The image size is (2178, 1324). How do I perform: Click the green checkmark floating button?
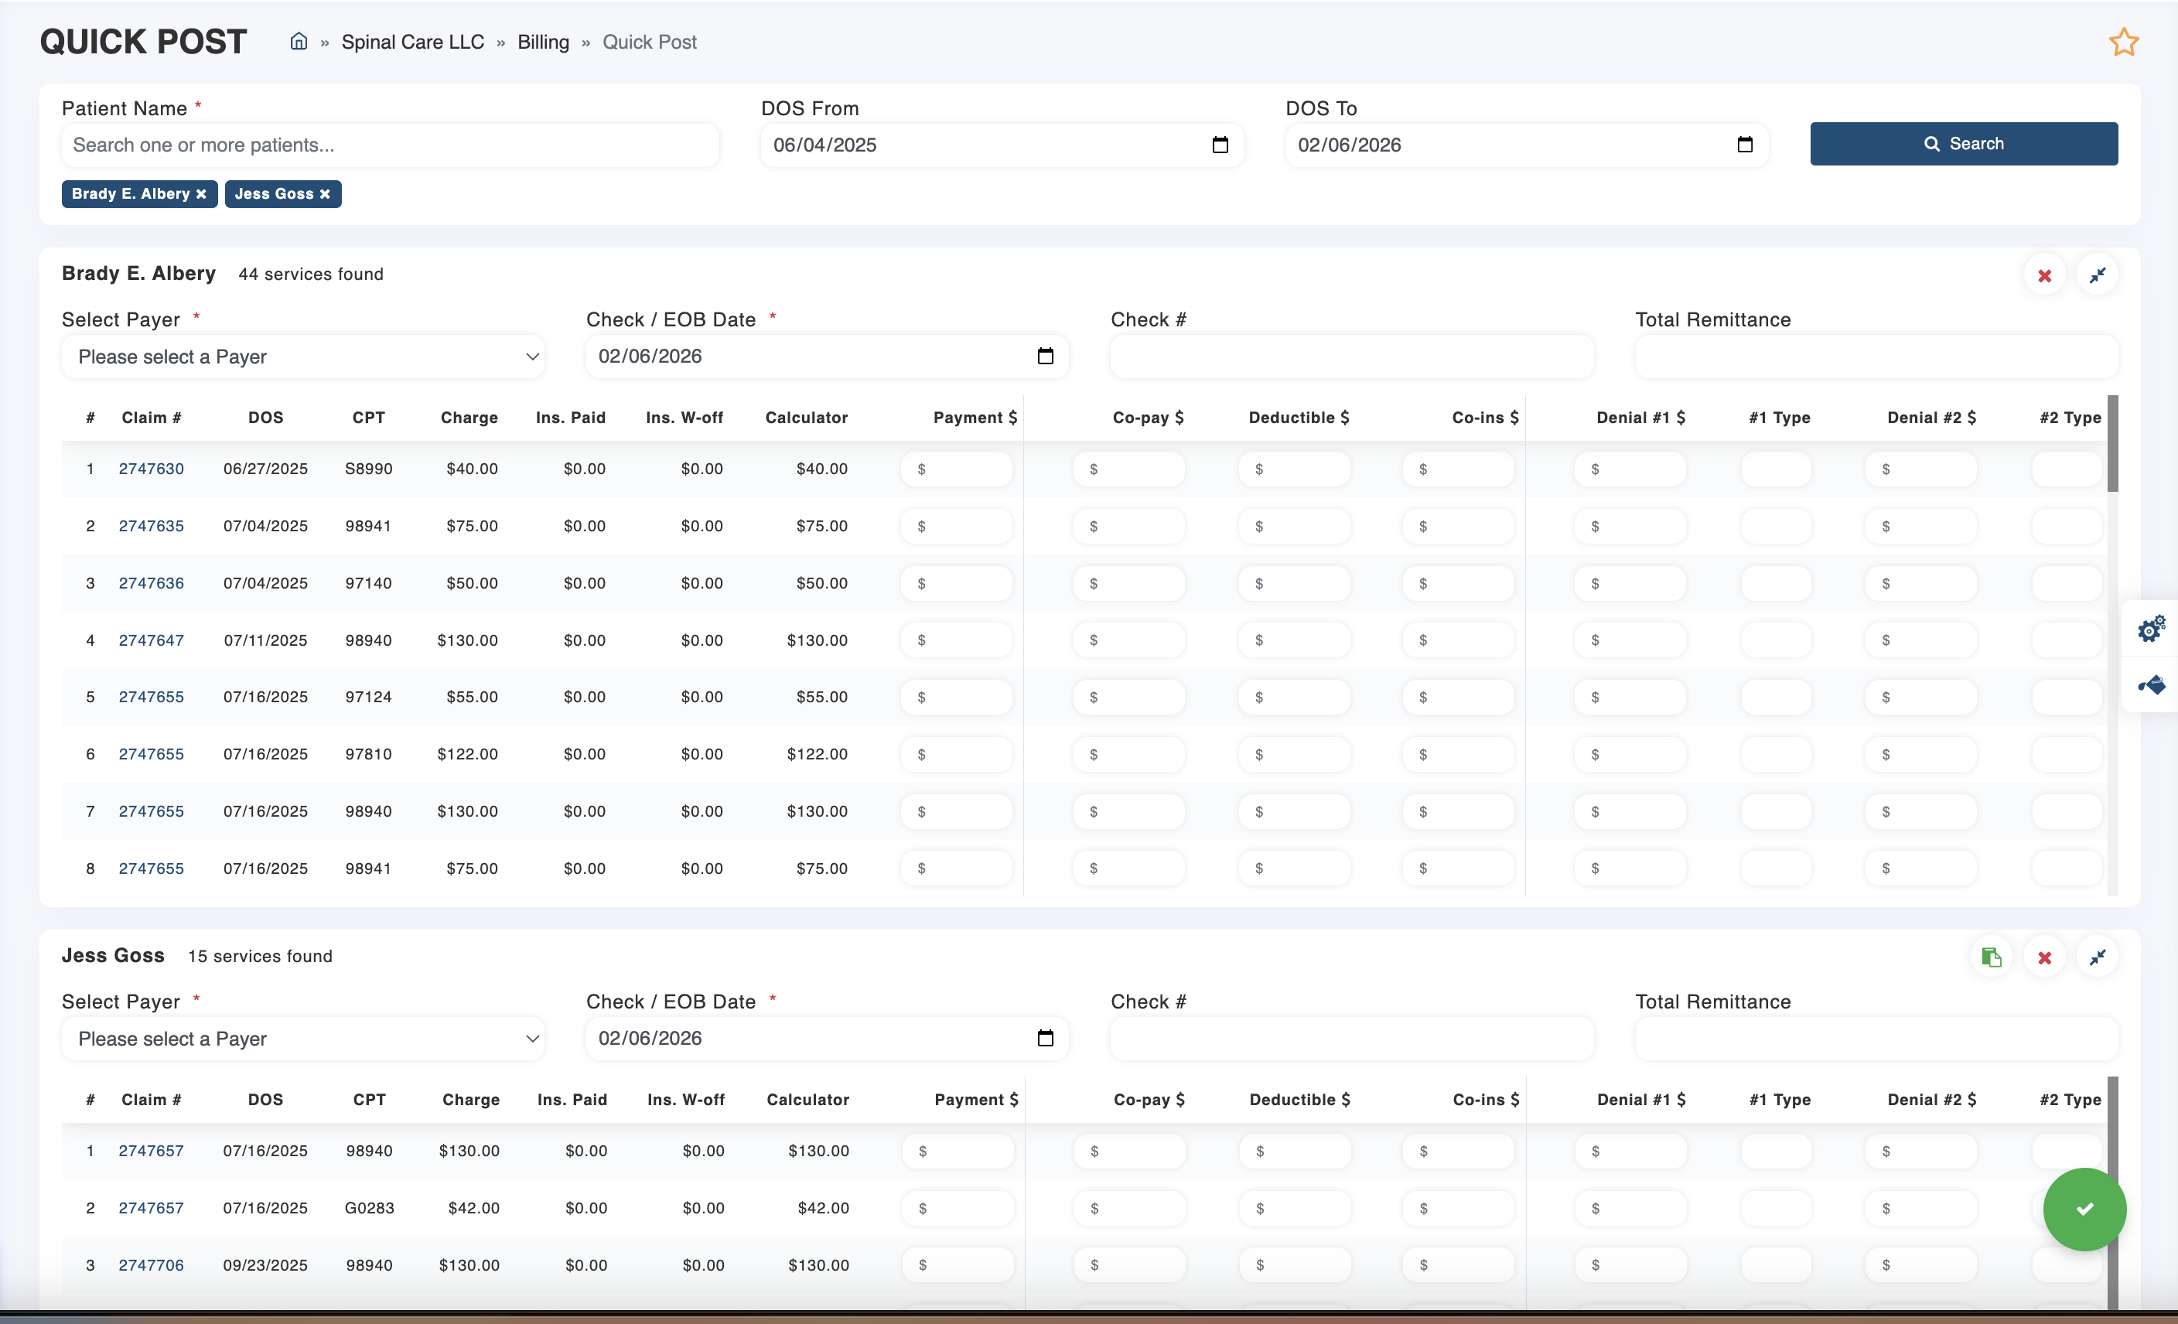pos(2084,1208)
